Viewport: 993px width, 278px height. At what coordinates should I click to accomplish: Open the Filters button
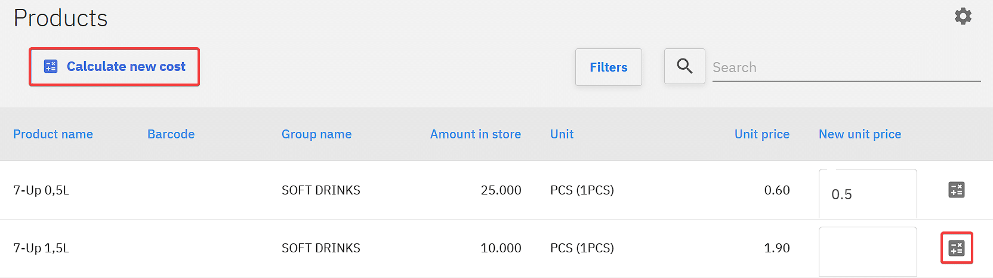608,67
